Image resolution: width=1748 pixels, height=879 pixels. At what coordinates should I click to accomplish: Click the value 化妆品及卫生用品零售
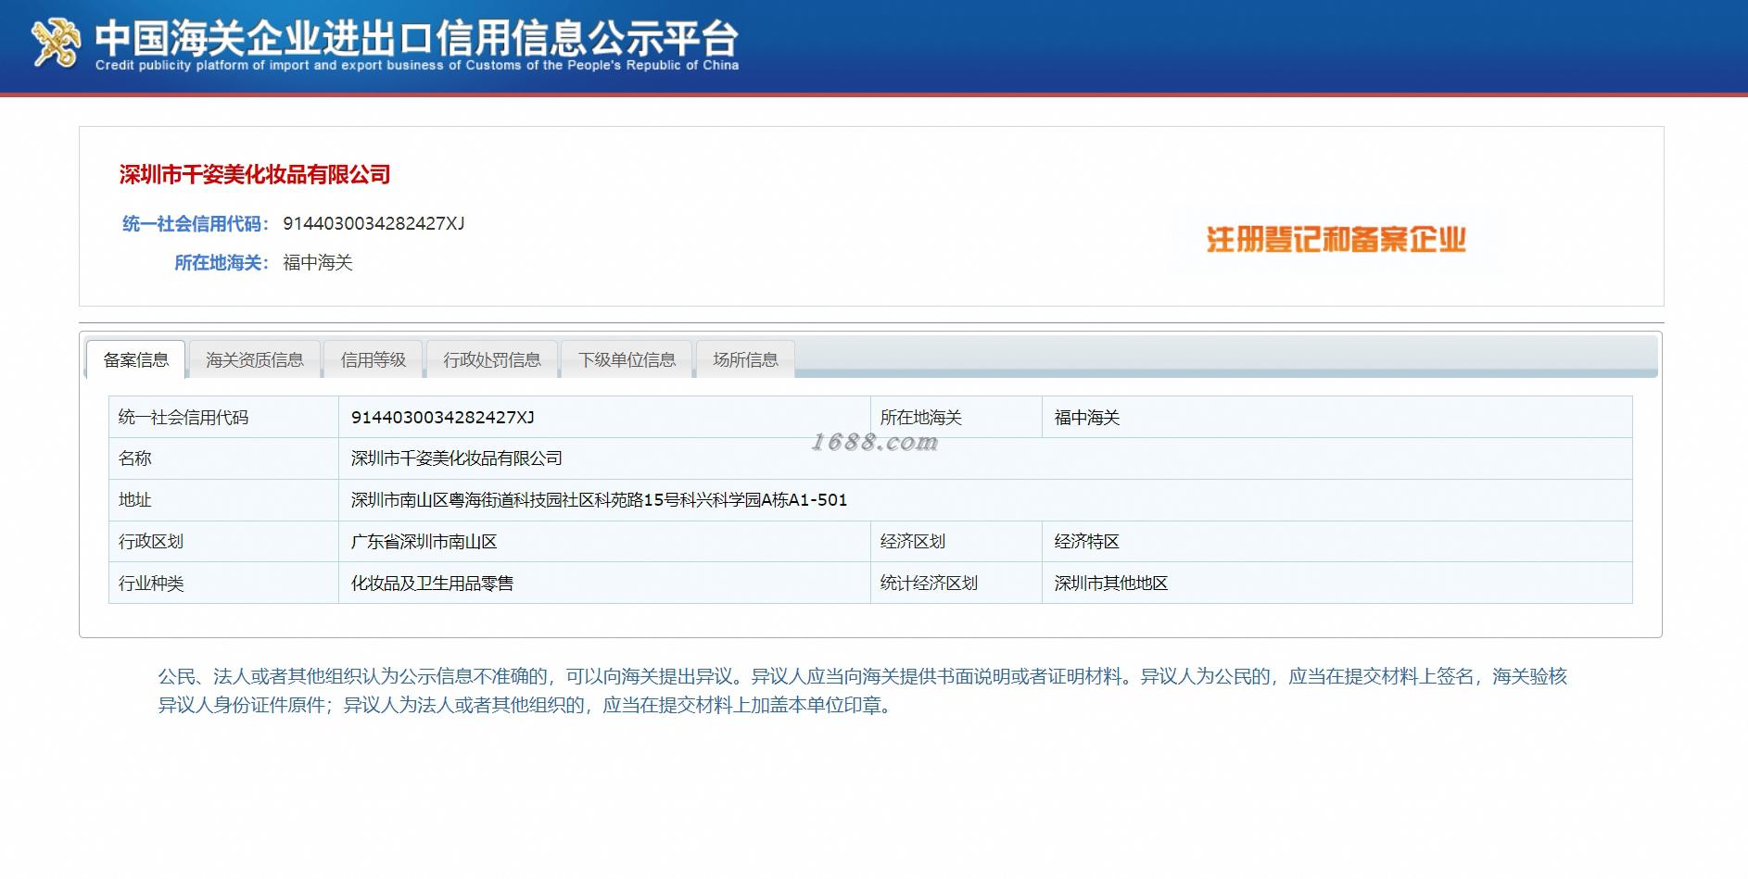pos(432,583)
